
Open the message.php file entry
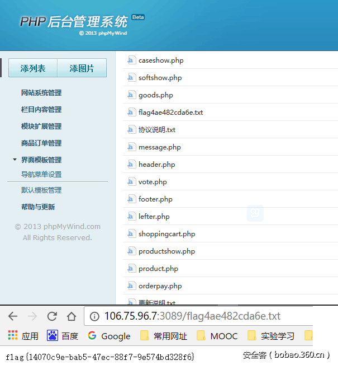159,147
